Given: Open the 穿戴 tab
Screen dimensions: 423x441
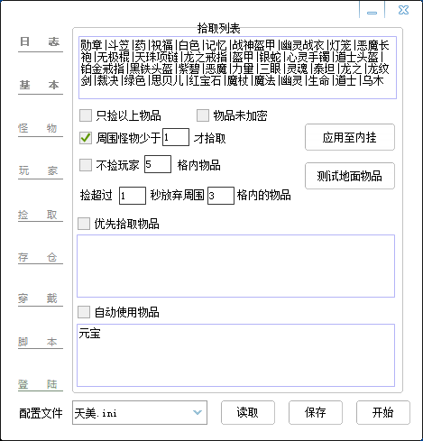Looking at the screenshot, I should (41, 299).
